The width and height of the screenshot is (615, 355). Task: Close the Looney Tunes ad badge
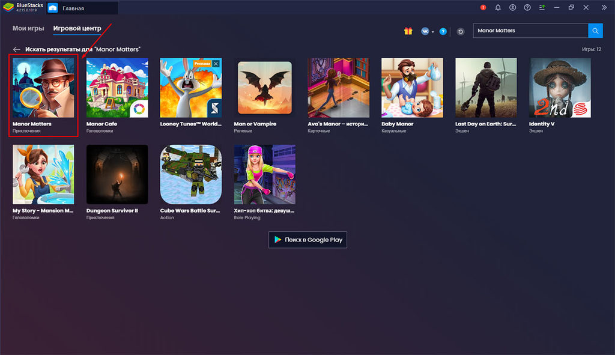[216, 64]
